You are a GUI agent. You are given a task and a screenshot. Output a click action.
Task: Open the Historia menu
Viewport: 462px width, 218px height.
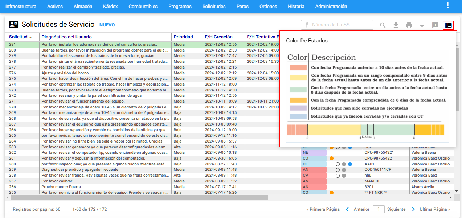(x=296, y=6)
